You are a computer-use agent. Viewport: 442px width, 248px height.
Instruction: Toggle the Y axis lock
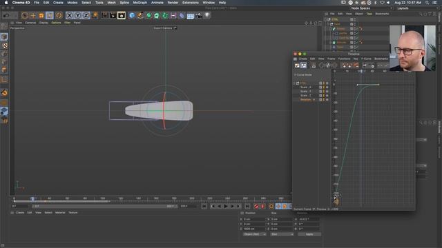(77, 15)
